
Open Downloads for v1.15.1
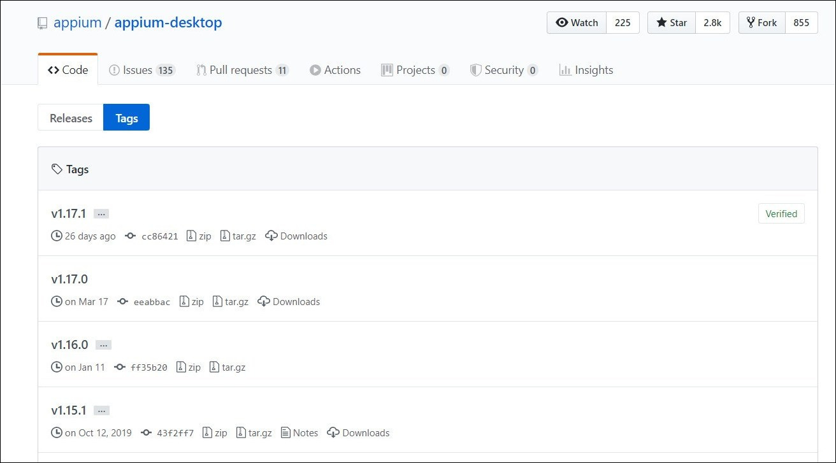358,433
